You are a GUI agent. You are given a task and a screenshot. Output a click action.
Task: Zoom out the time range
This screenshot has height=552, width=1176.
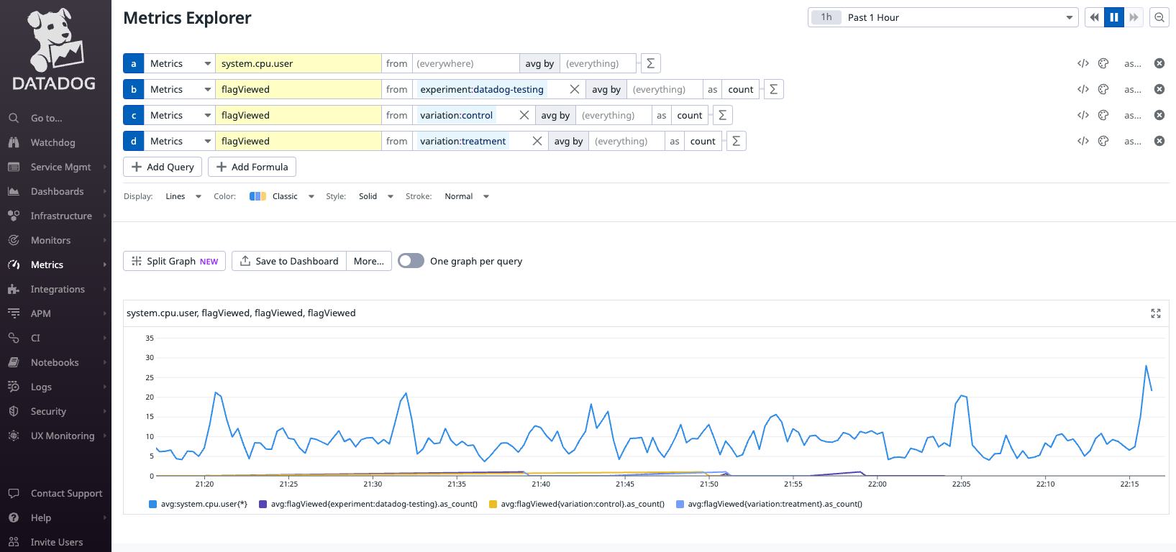pos(1159,17)
